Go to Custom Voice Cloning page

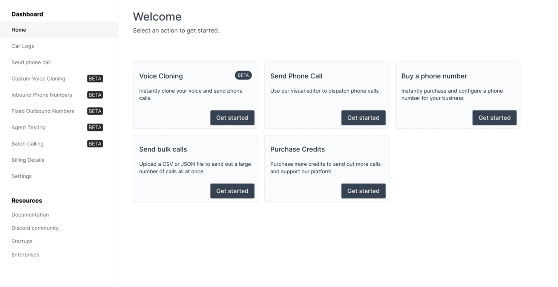point(59,78)
